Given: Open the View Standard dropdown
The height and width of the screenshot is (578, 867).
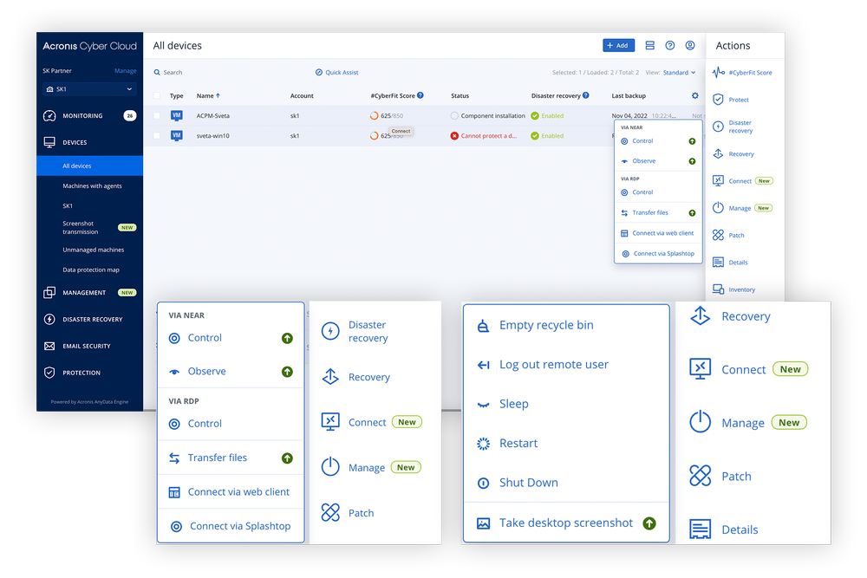Looking at the screenshot, I should pos(679,73).
